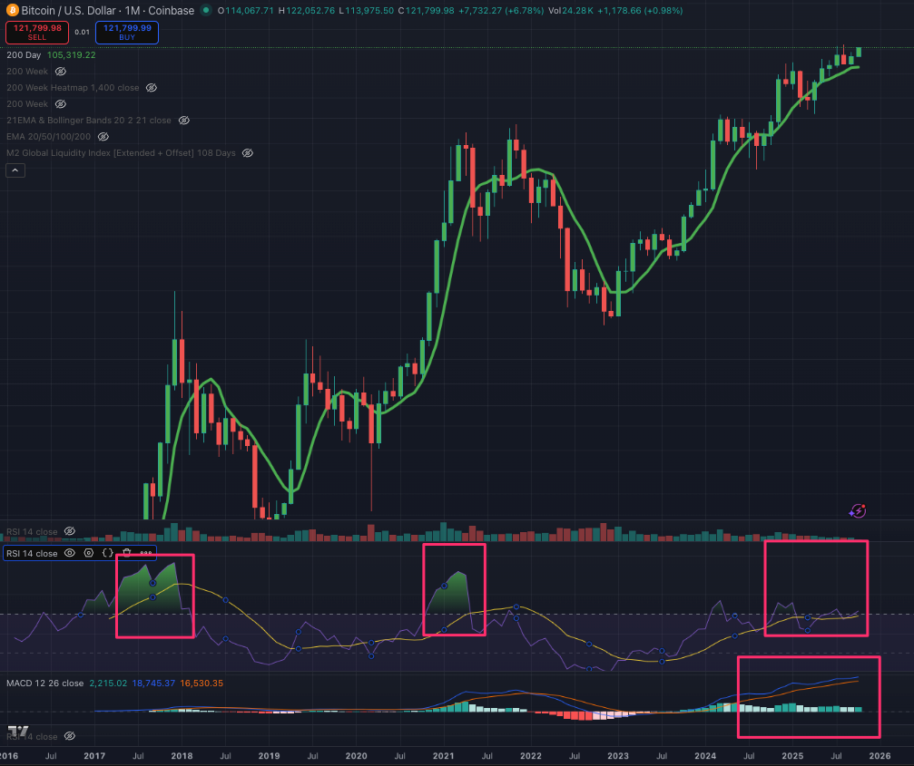Click the Vol 24.28K reading
The height and width of the screenshot is (766, 914).
coord(571,11)
